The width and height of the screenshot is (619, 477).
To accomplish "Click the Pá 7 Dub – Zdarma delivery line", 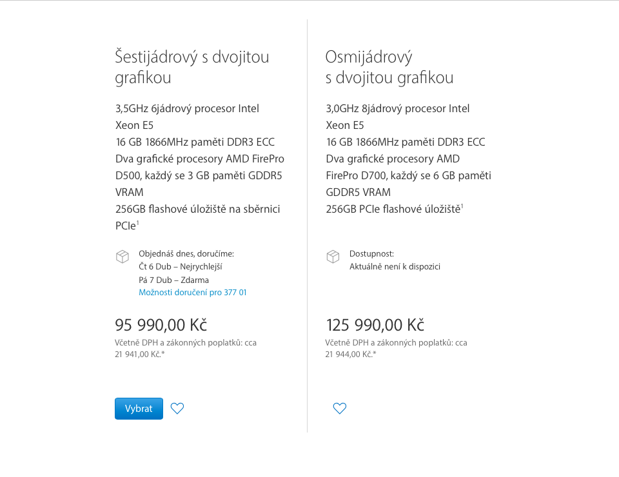I will pyautogui.click(x=173, y=280).
